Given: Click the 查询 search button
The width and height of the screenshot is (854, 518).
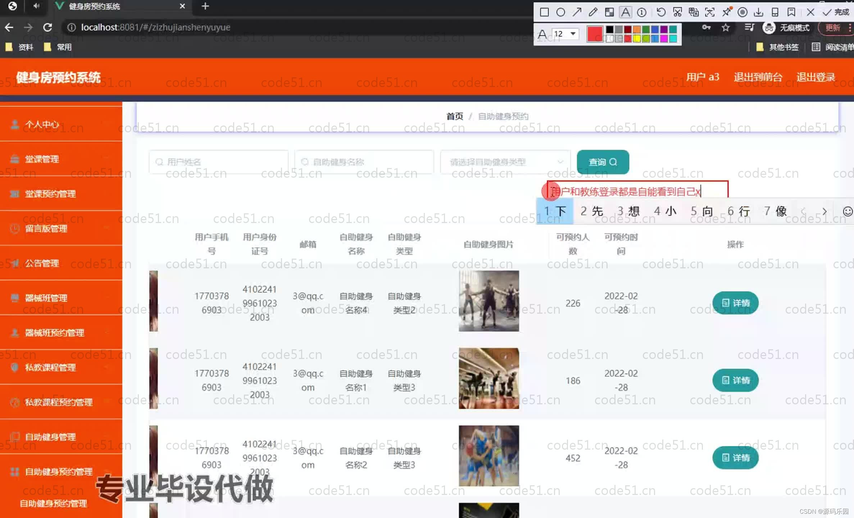Looking at the screenshot, I should [603, 162].
